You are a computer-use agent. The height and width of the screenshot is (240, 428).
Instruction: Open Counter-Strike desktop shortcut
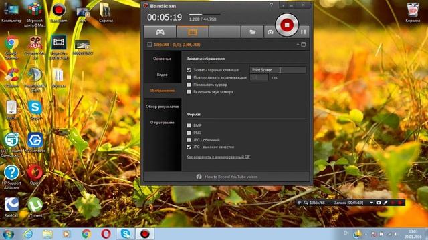click(35, 47)
